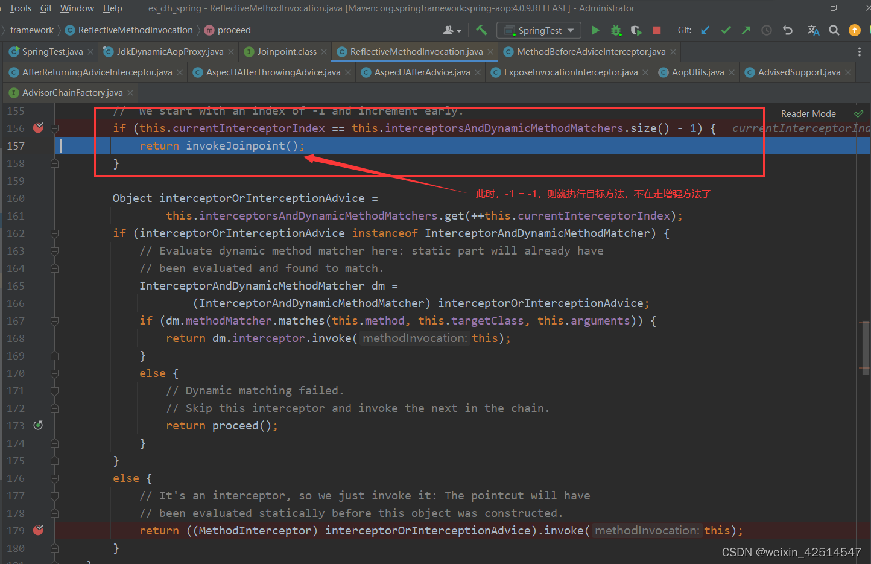Click the framework breadcrumb
Viewport: 871px width, 564px height.
32,30
